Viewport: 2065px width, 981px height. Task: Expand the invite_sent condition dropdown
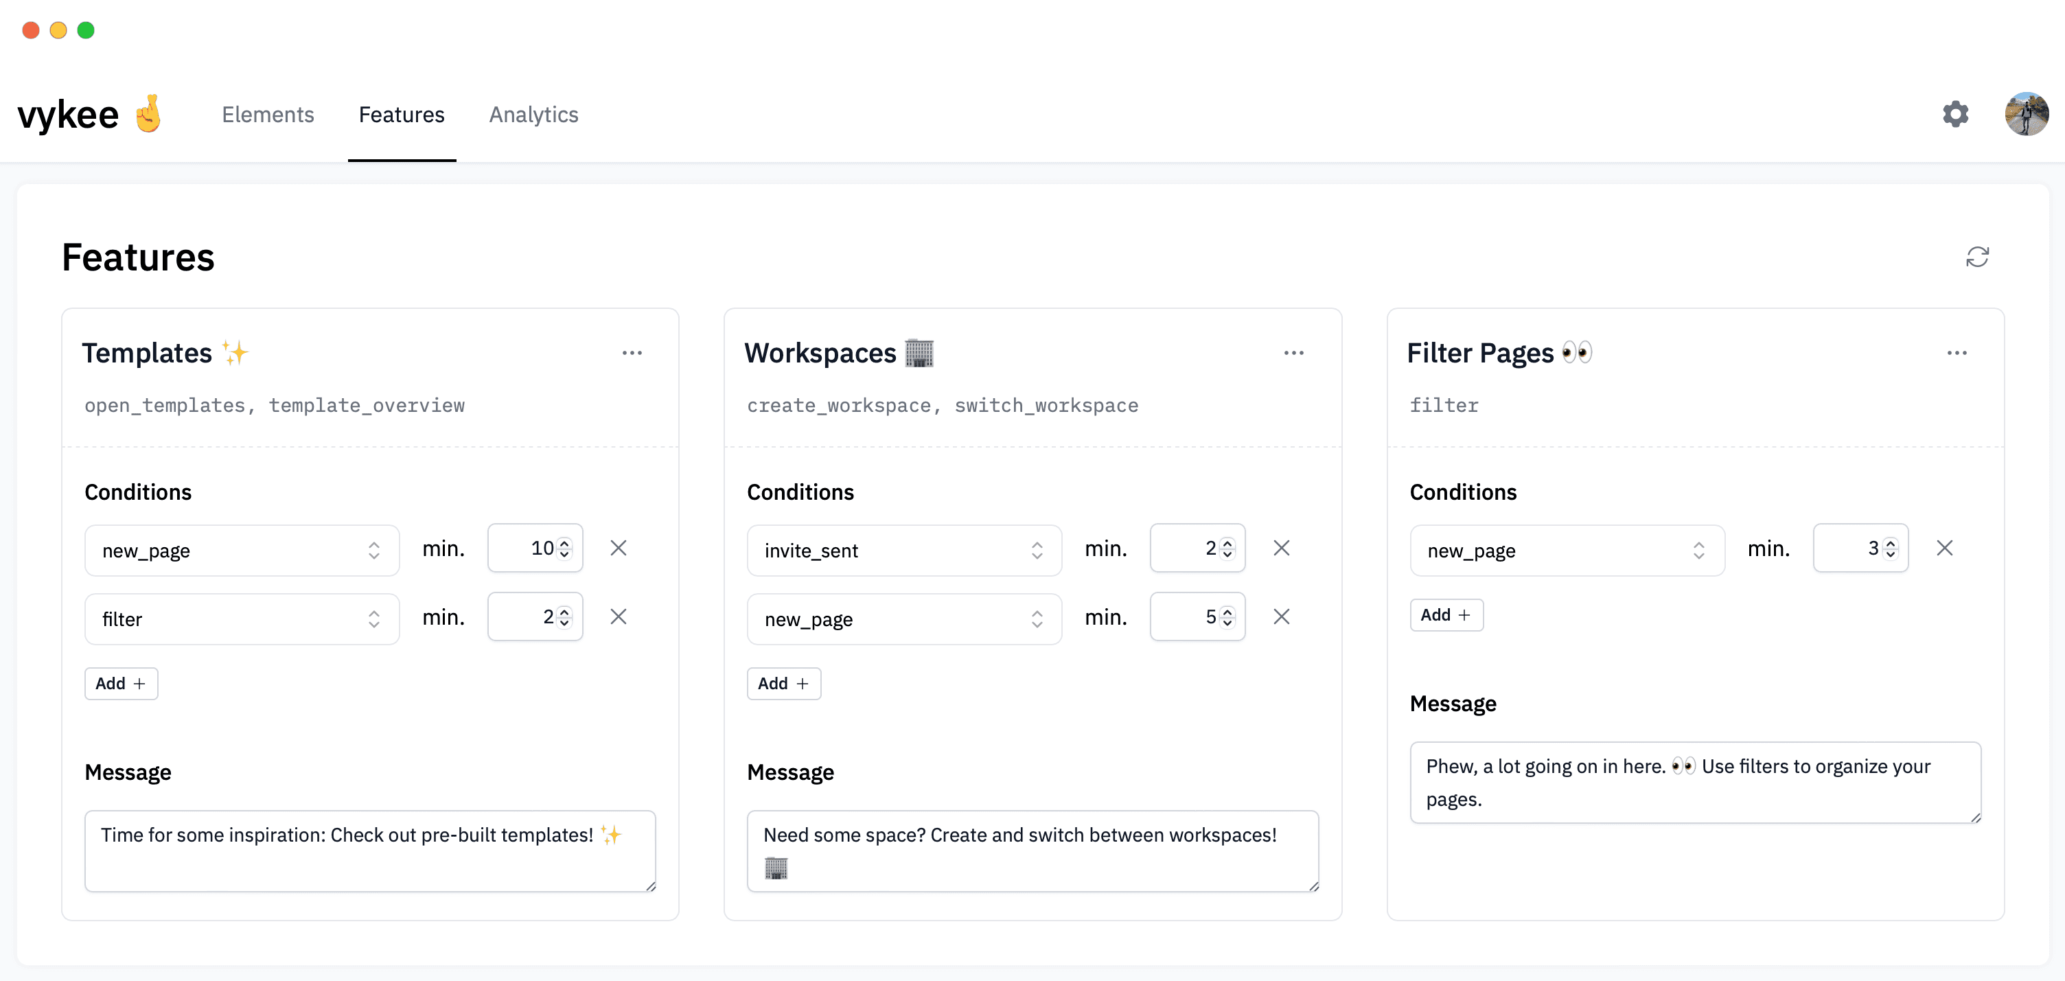pos(903,551)
